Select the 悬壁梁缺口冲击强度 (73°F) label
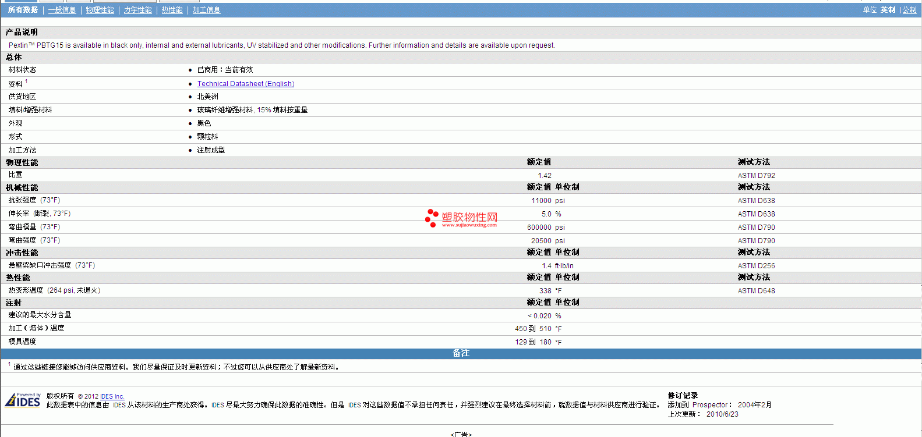922x437 pixels. tap(52, 265)
